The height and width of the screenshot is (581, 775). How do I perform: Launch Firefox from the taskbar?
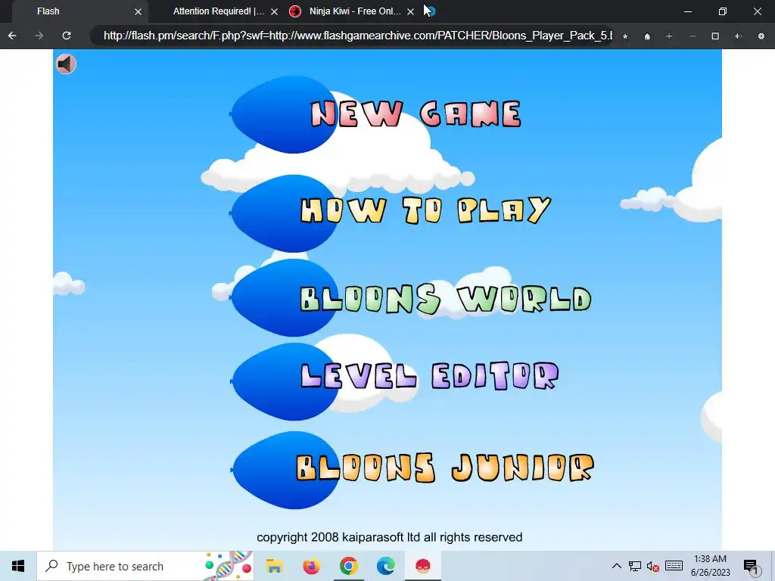311,566
